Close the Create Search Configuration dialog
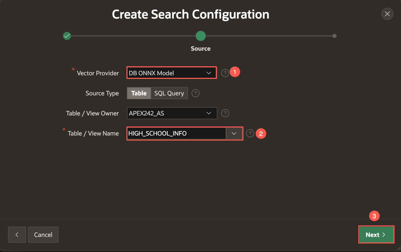The width and height of the screenshot is (401, 252). (x=387, y=14)
